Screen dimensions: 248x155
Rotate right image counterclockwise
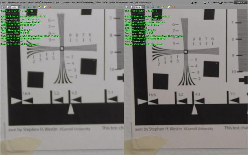163,7
